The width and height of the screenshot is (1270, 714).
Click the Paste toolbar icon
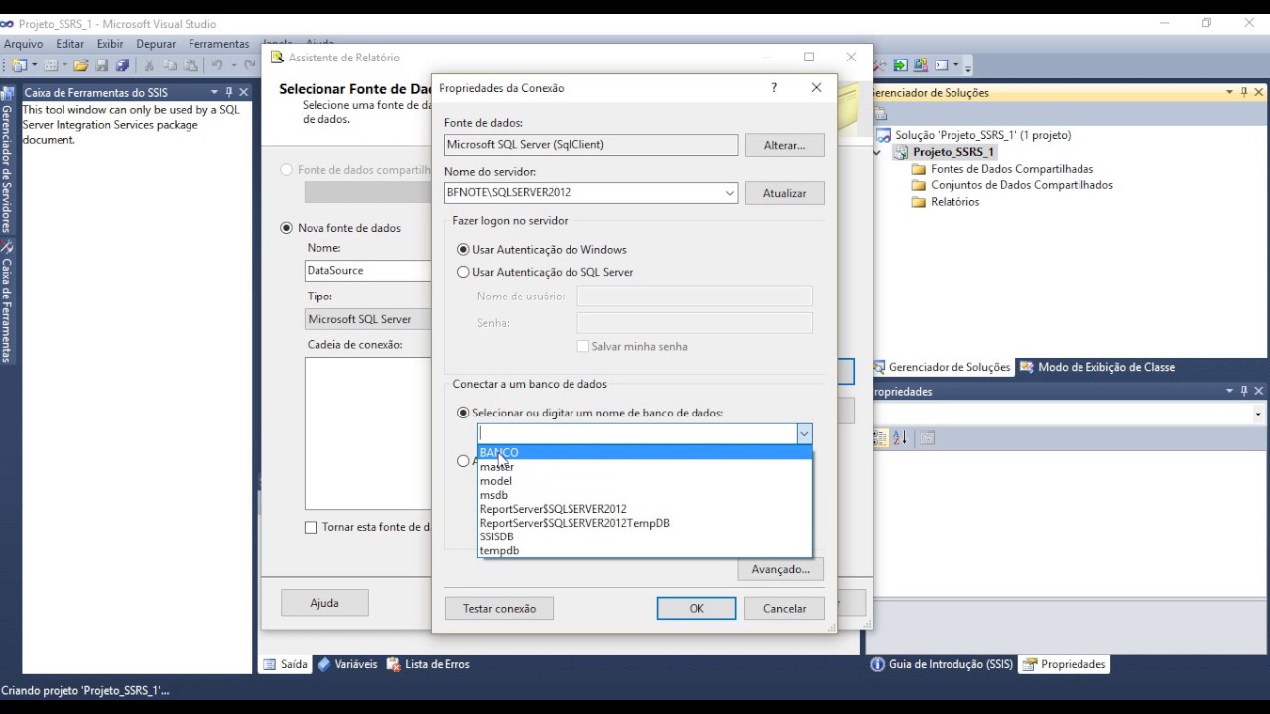click(x=190, y=65)
